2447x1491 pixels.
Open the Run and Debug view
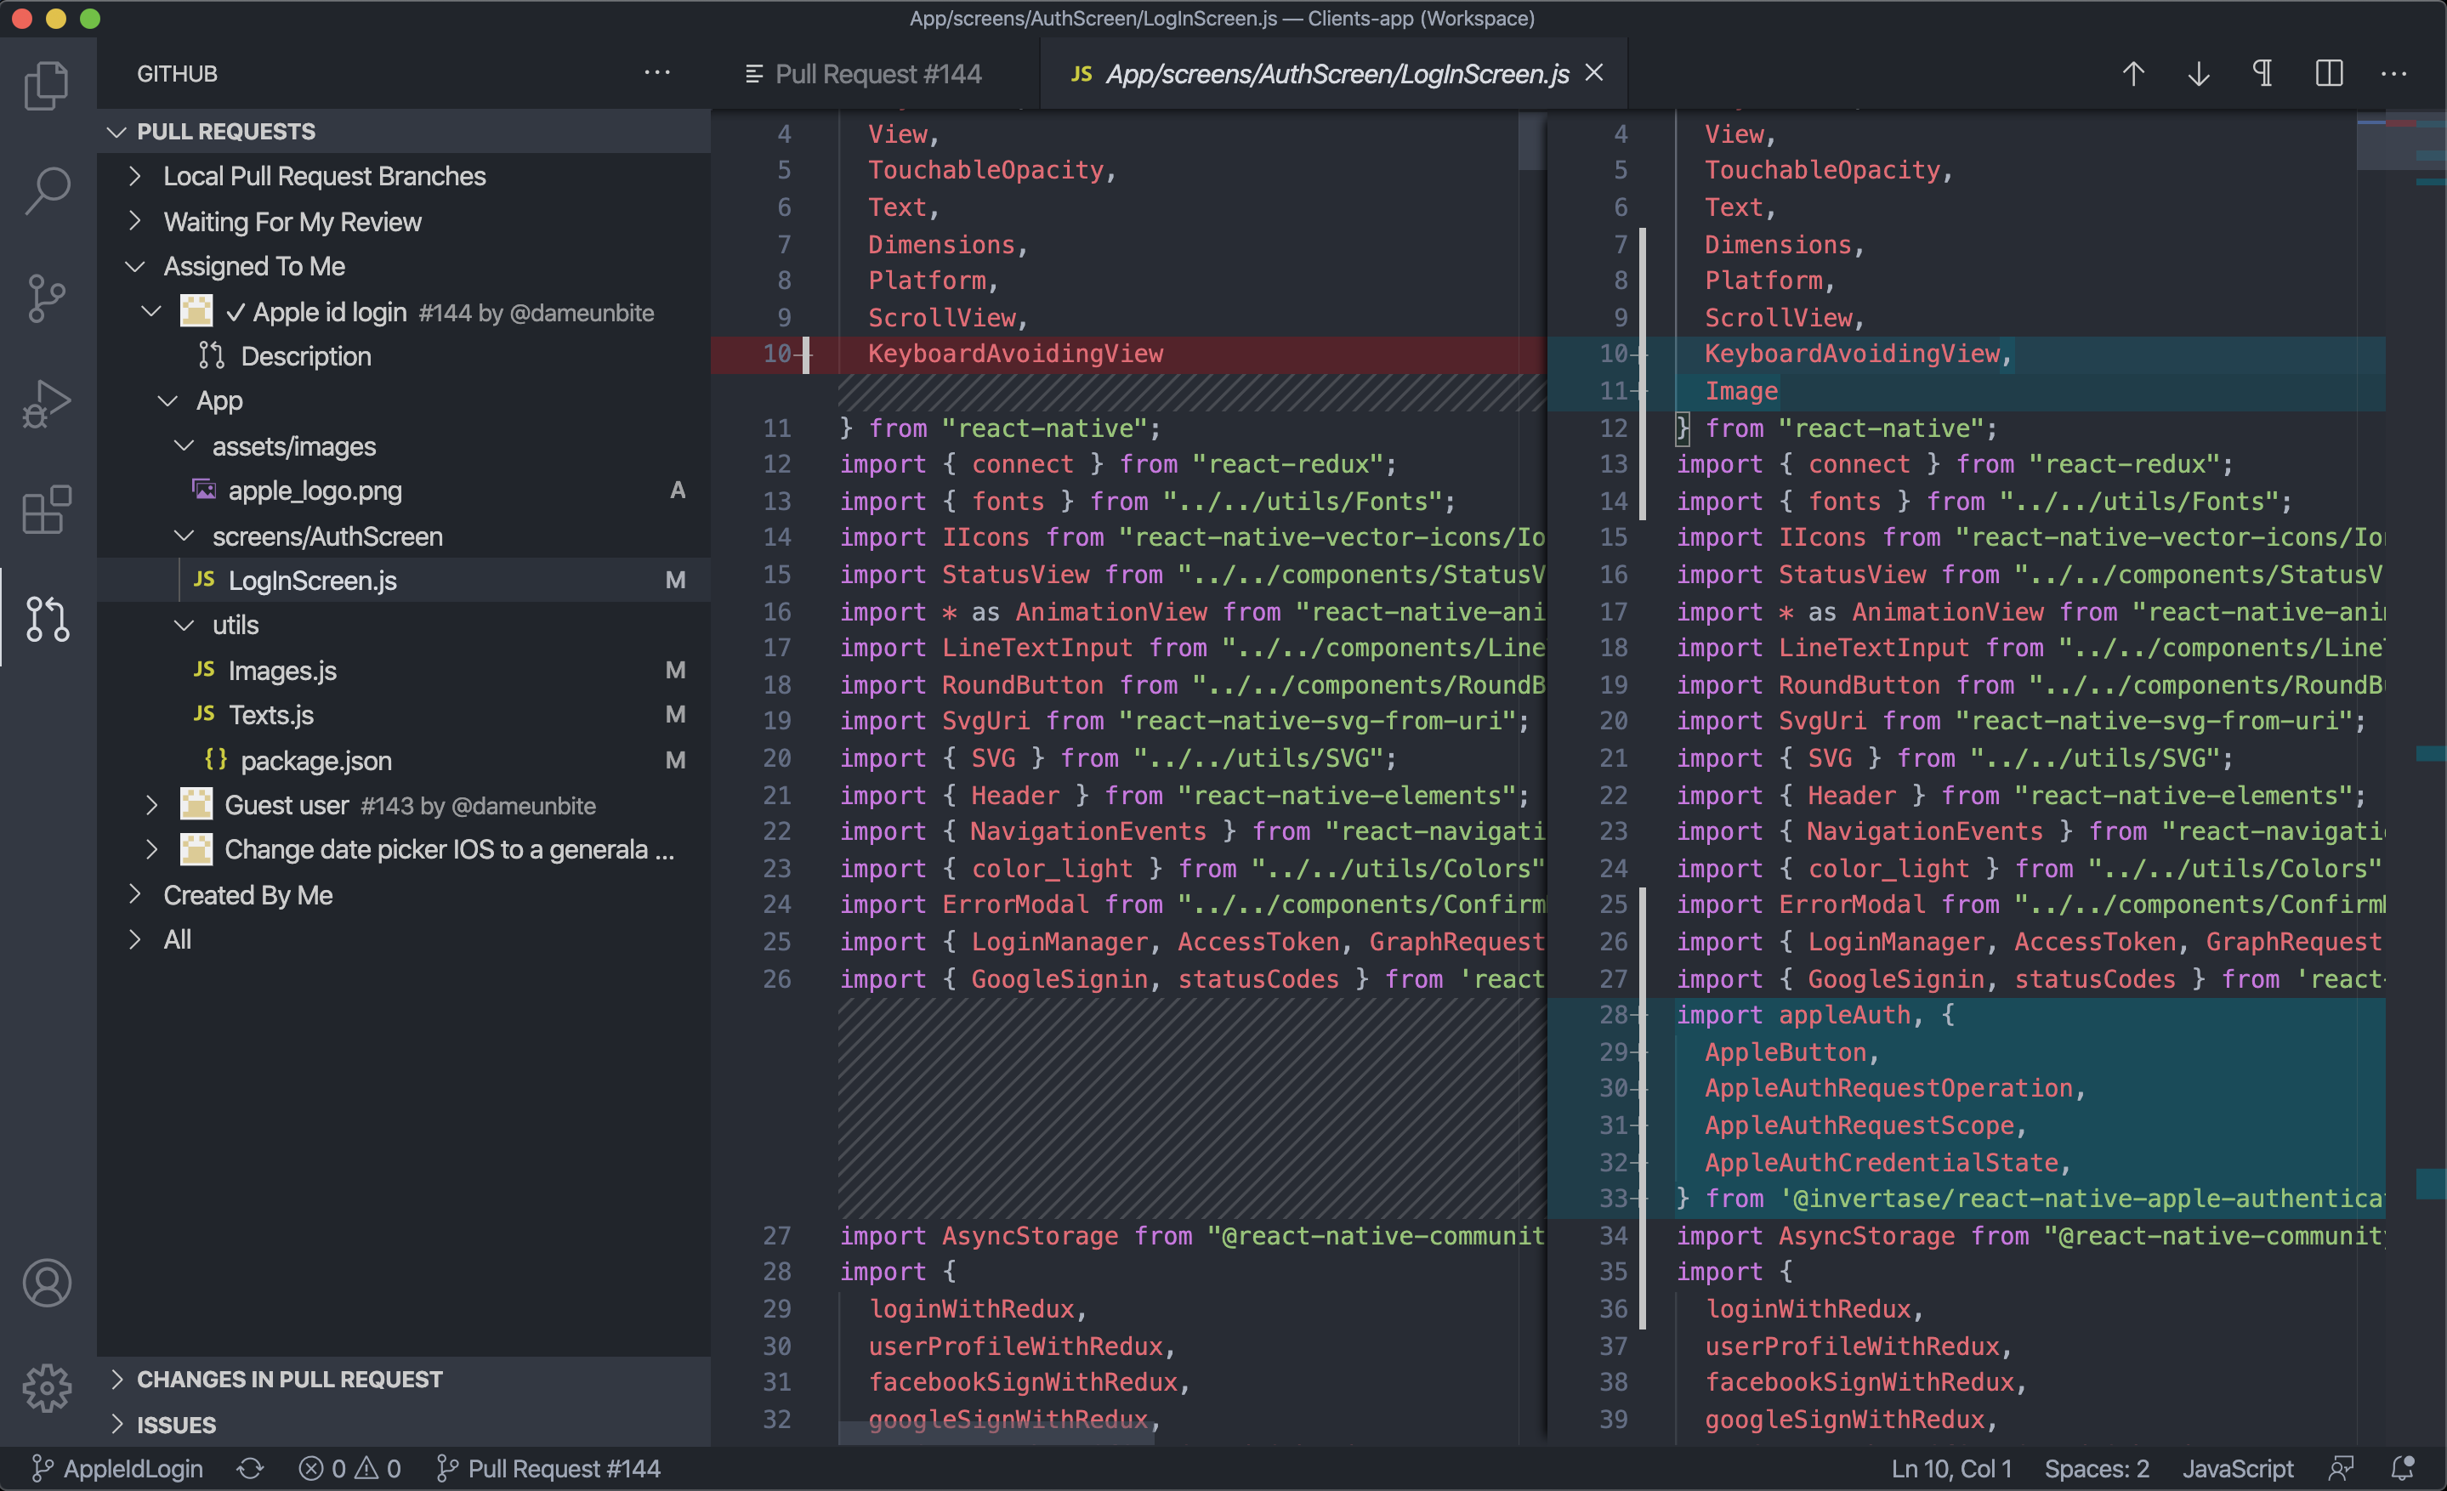[47, 404]
